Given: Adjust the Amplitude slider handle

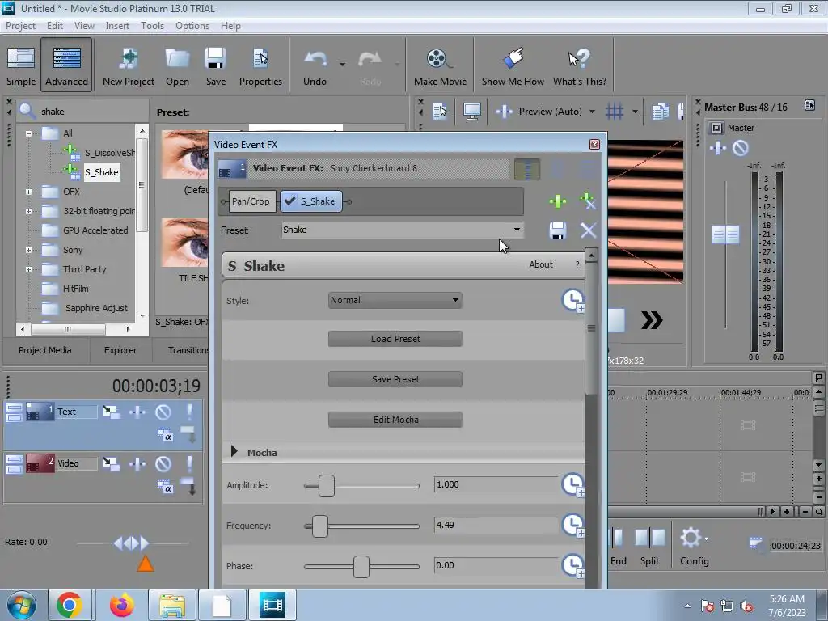Looking at the screenshot, I should [x=327, y=486].
